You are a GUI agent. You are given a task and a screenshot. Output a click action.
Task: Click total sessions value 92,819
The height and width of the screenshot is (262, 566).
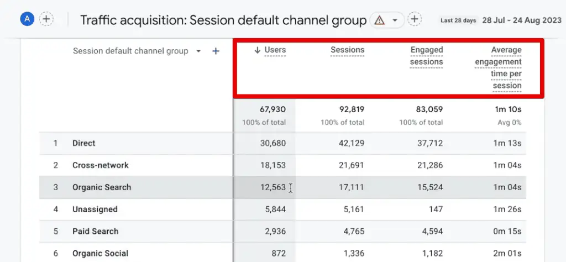351,109
